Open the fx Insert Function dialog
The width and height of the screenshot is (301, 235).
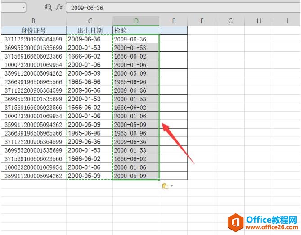coord(59,7)
